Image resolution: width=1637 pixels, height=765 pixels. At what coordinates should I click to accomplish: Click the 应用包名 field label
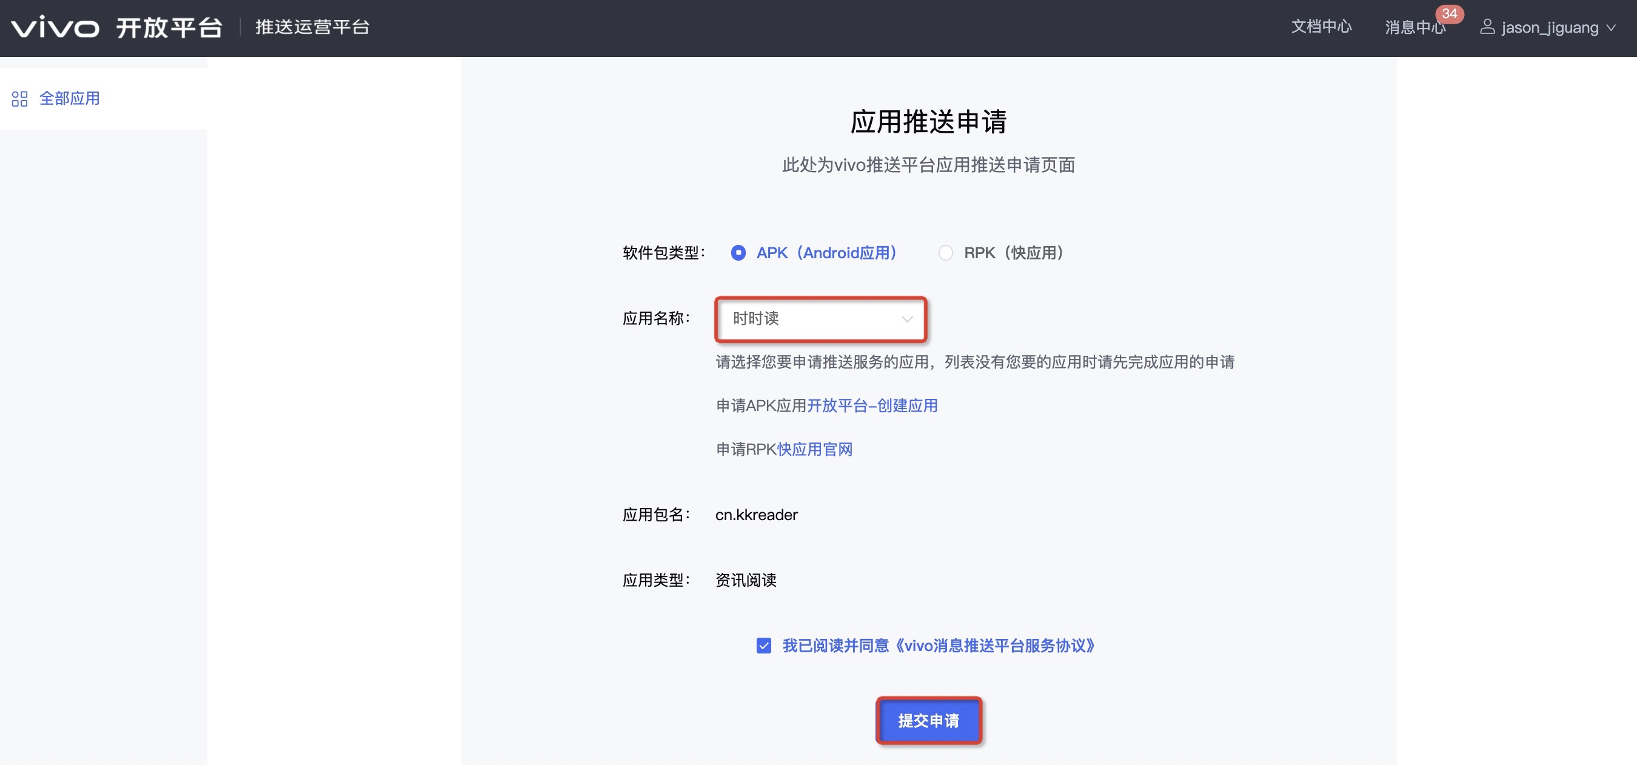click(x=656, y=515)
